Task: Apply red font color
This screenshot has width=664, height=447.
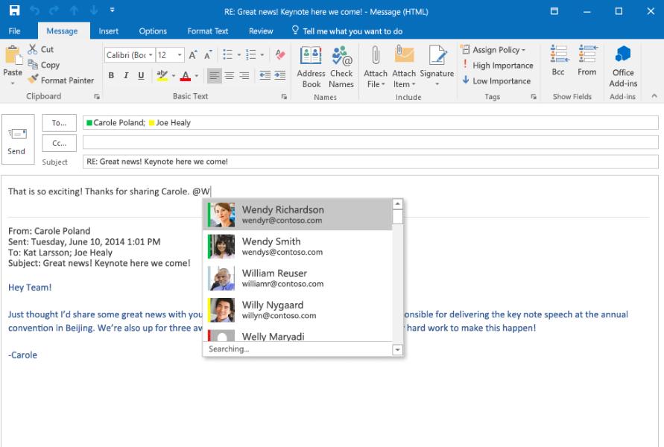Action: [185, 76]
